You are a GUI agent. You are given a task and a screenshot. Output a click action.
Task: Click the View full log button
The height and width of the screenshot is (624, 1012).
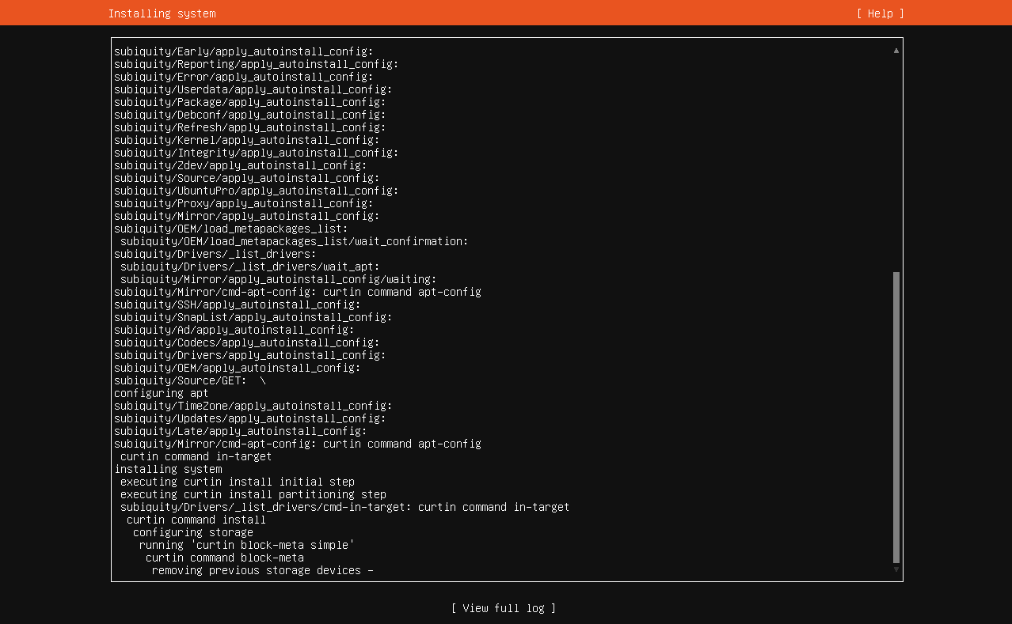tap(504, 608)
